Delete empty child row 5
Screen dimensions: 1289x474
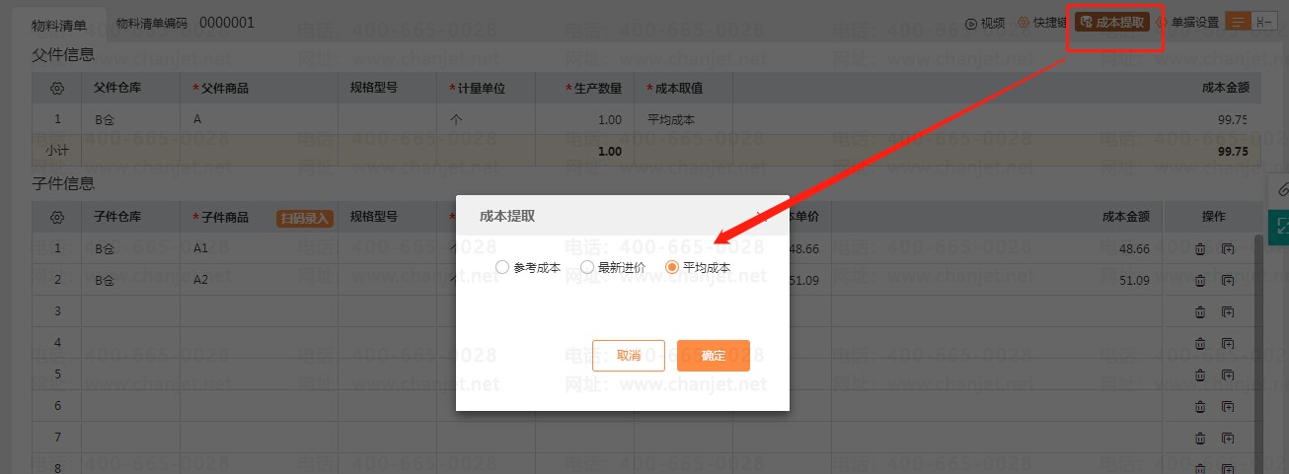coord(1200,374)
